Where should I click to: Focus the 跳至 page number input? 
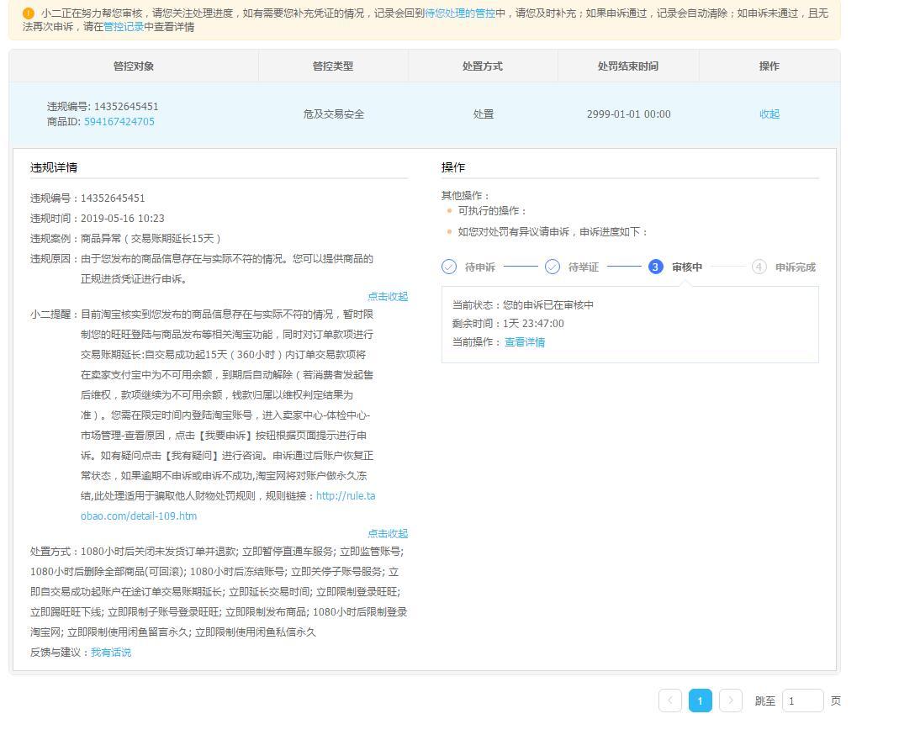802,701
